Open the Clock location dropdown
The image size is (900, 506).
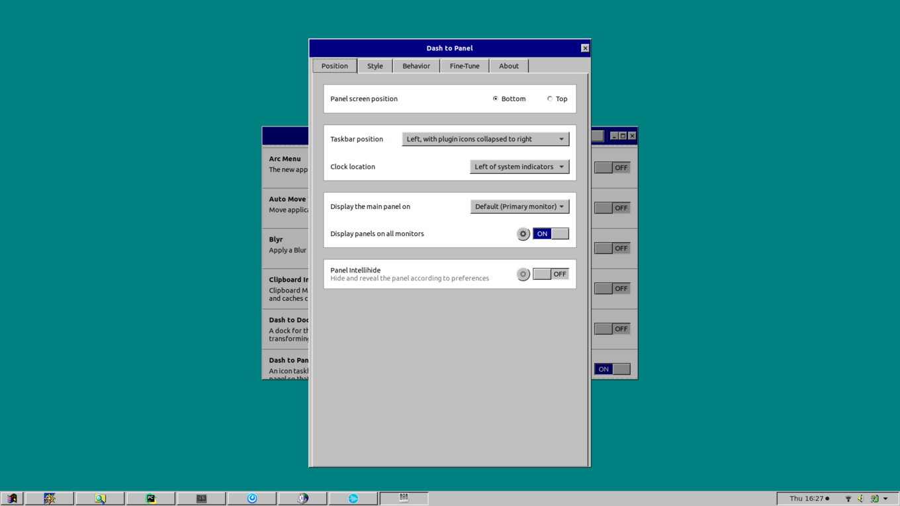click(x=519, y=167)
